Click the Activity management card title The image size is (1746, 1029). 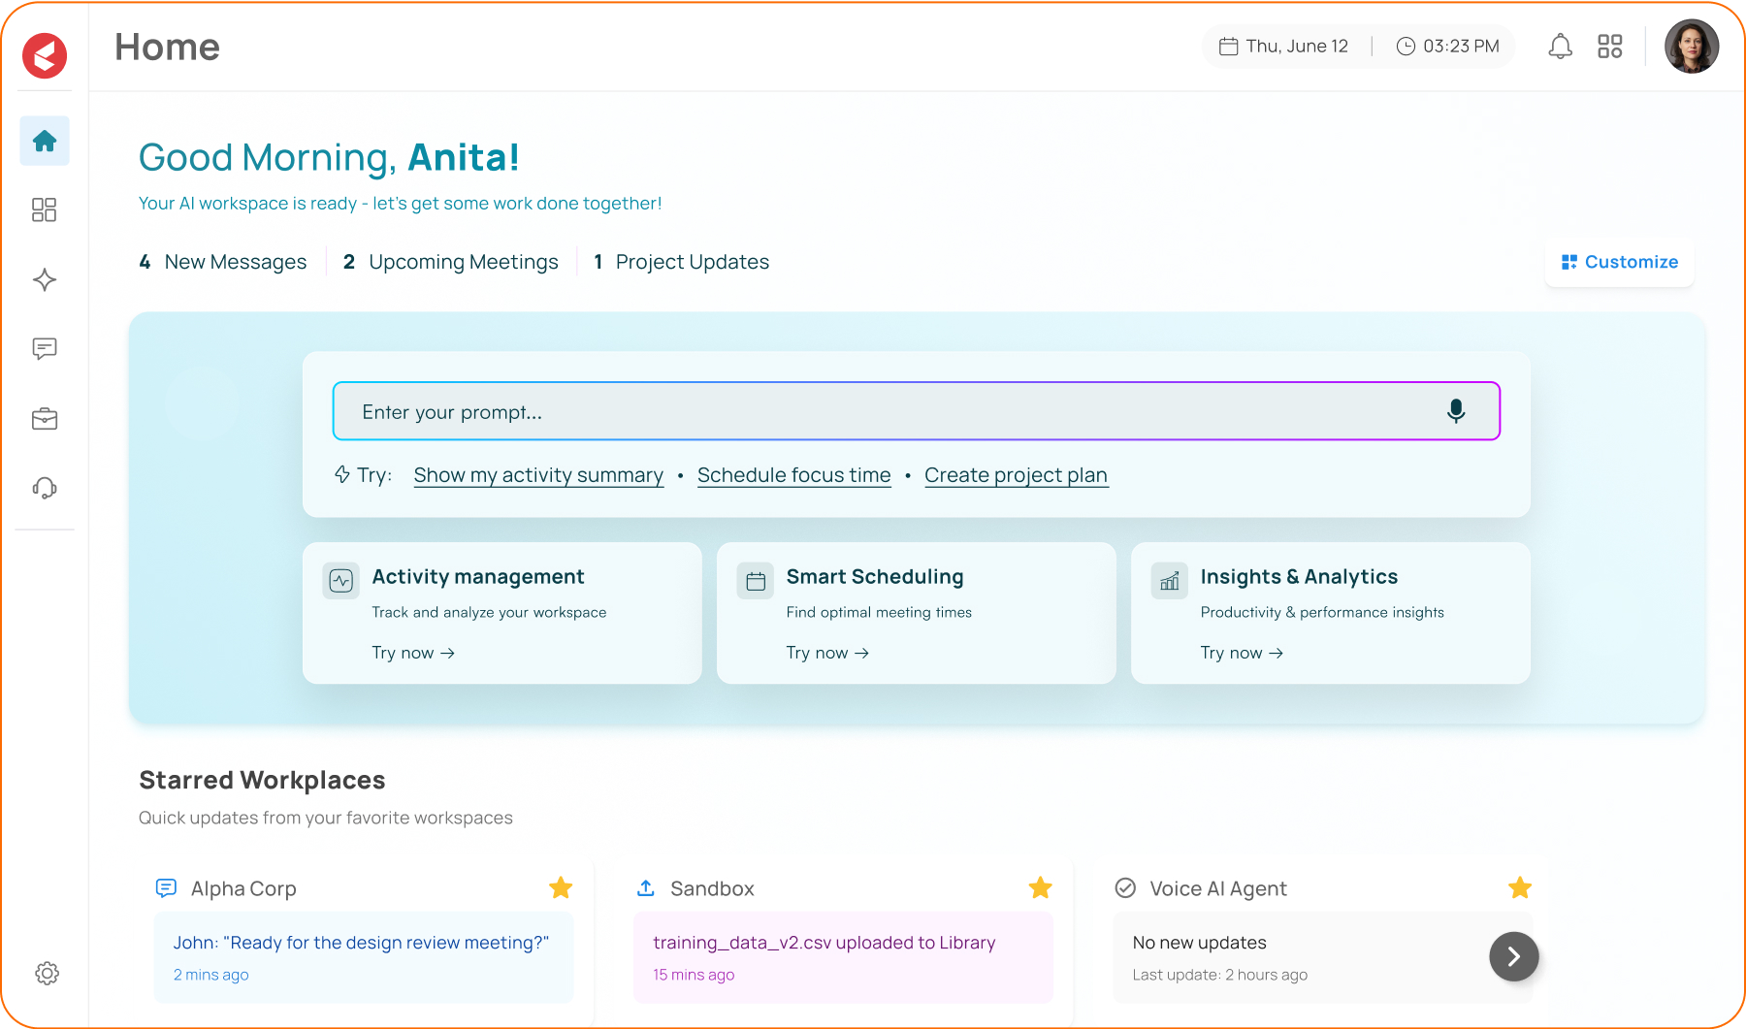[478, 577]
